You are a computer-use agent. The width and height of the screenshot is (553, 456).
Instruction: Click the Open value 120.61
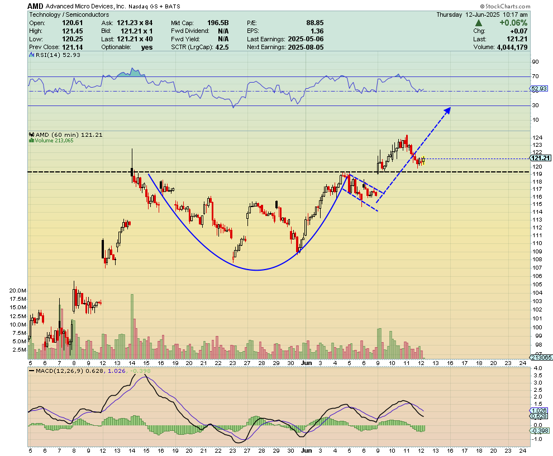[x=72, y=23]
